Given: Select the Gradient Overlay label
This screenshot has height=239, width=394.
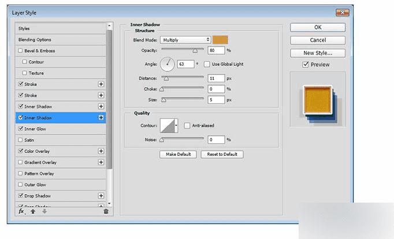Looking at the screenshot, I should coord(40,162).
